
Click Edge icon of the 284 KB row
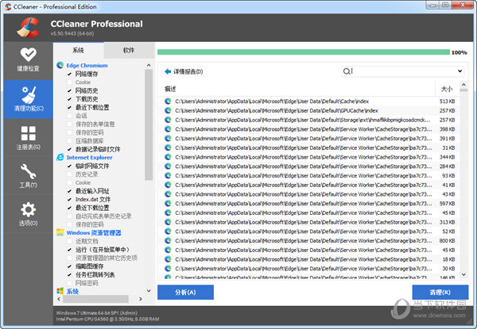[168, 166]
